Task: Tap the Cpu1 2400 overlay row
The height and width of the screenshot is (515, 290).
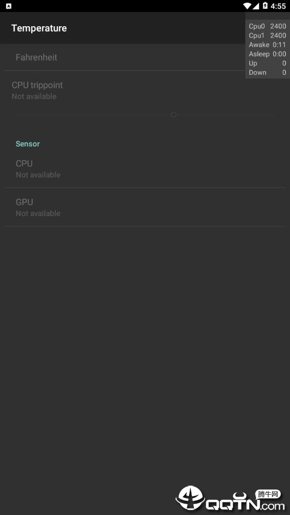Action: tap(267, 35)
